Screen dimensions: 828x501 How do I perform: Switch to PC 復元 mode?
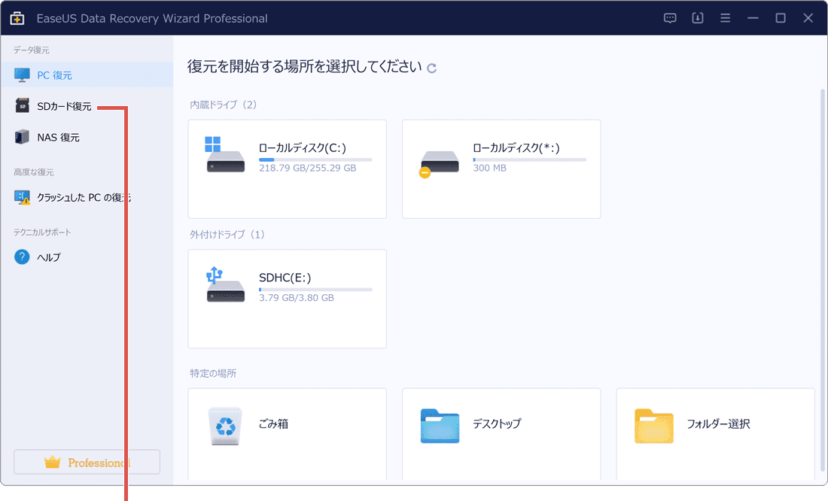[50, 75]
